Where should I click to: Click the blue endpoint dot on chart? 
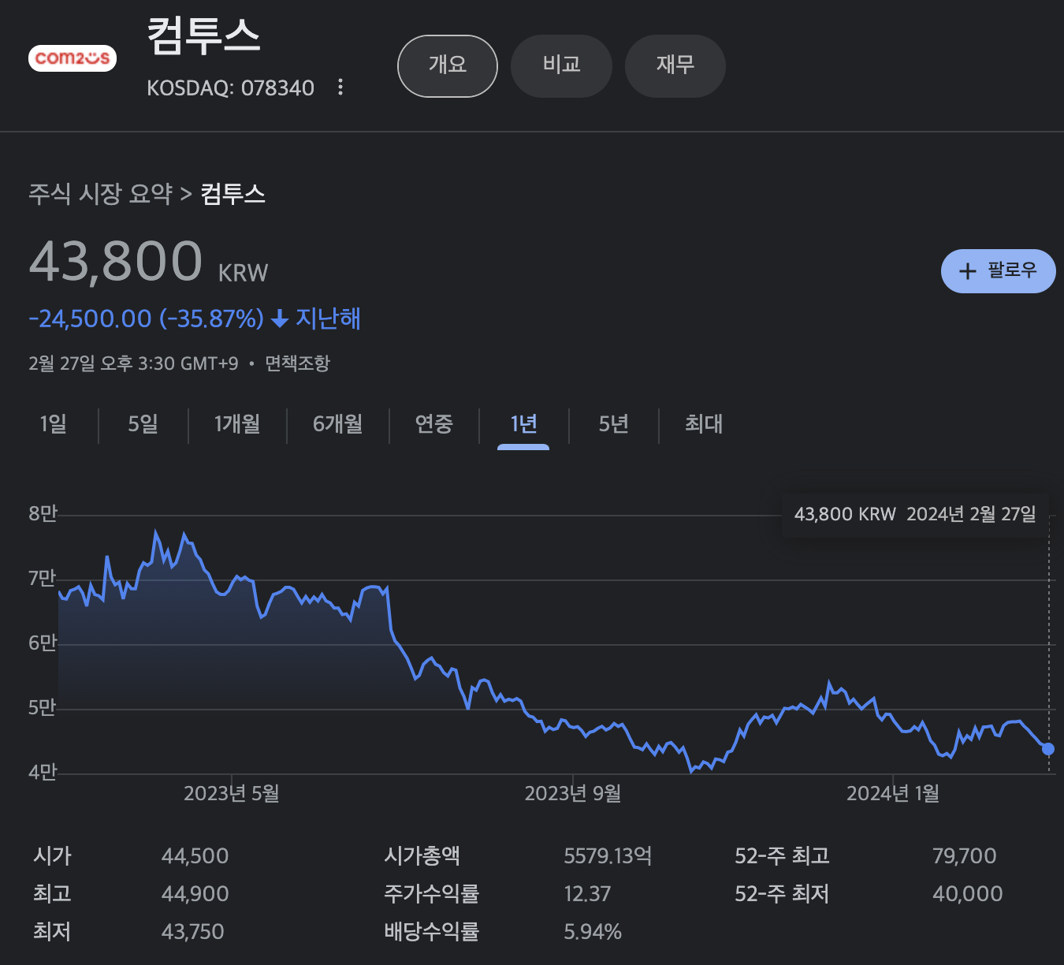(x=1047, y=749)
